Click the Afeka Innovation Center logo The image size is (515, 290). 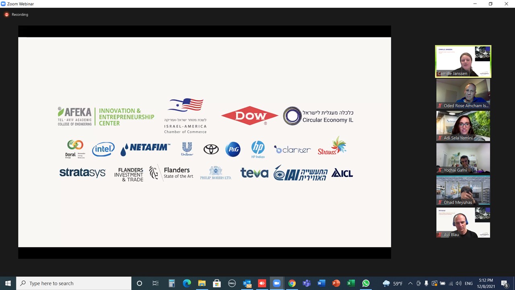tap(106, 116)
